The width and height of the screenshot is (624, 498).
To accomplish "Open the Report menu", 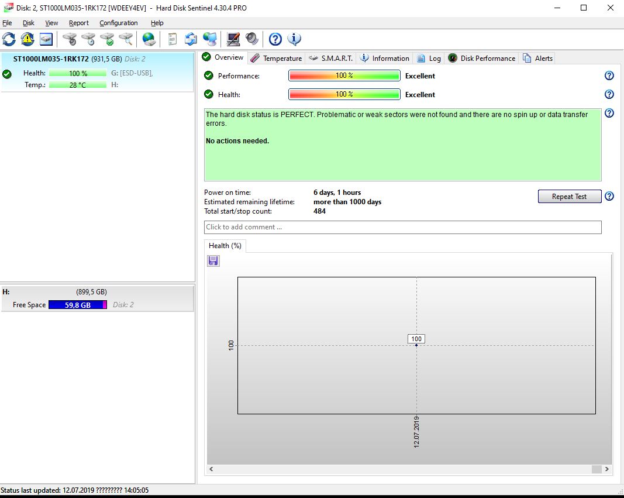I will [x=78, y=23].
